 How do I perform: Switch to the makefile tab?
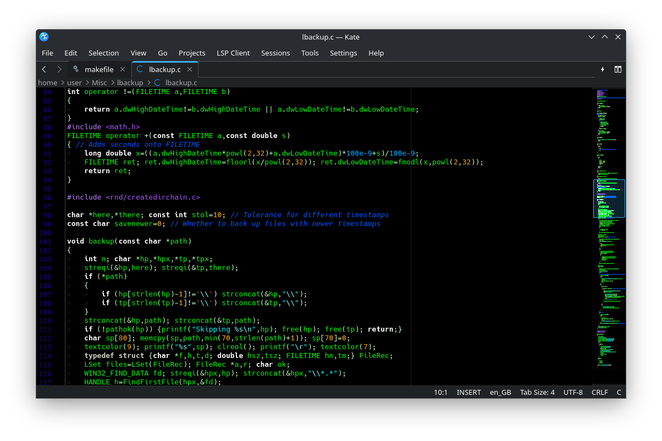[98, 69]
